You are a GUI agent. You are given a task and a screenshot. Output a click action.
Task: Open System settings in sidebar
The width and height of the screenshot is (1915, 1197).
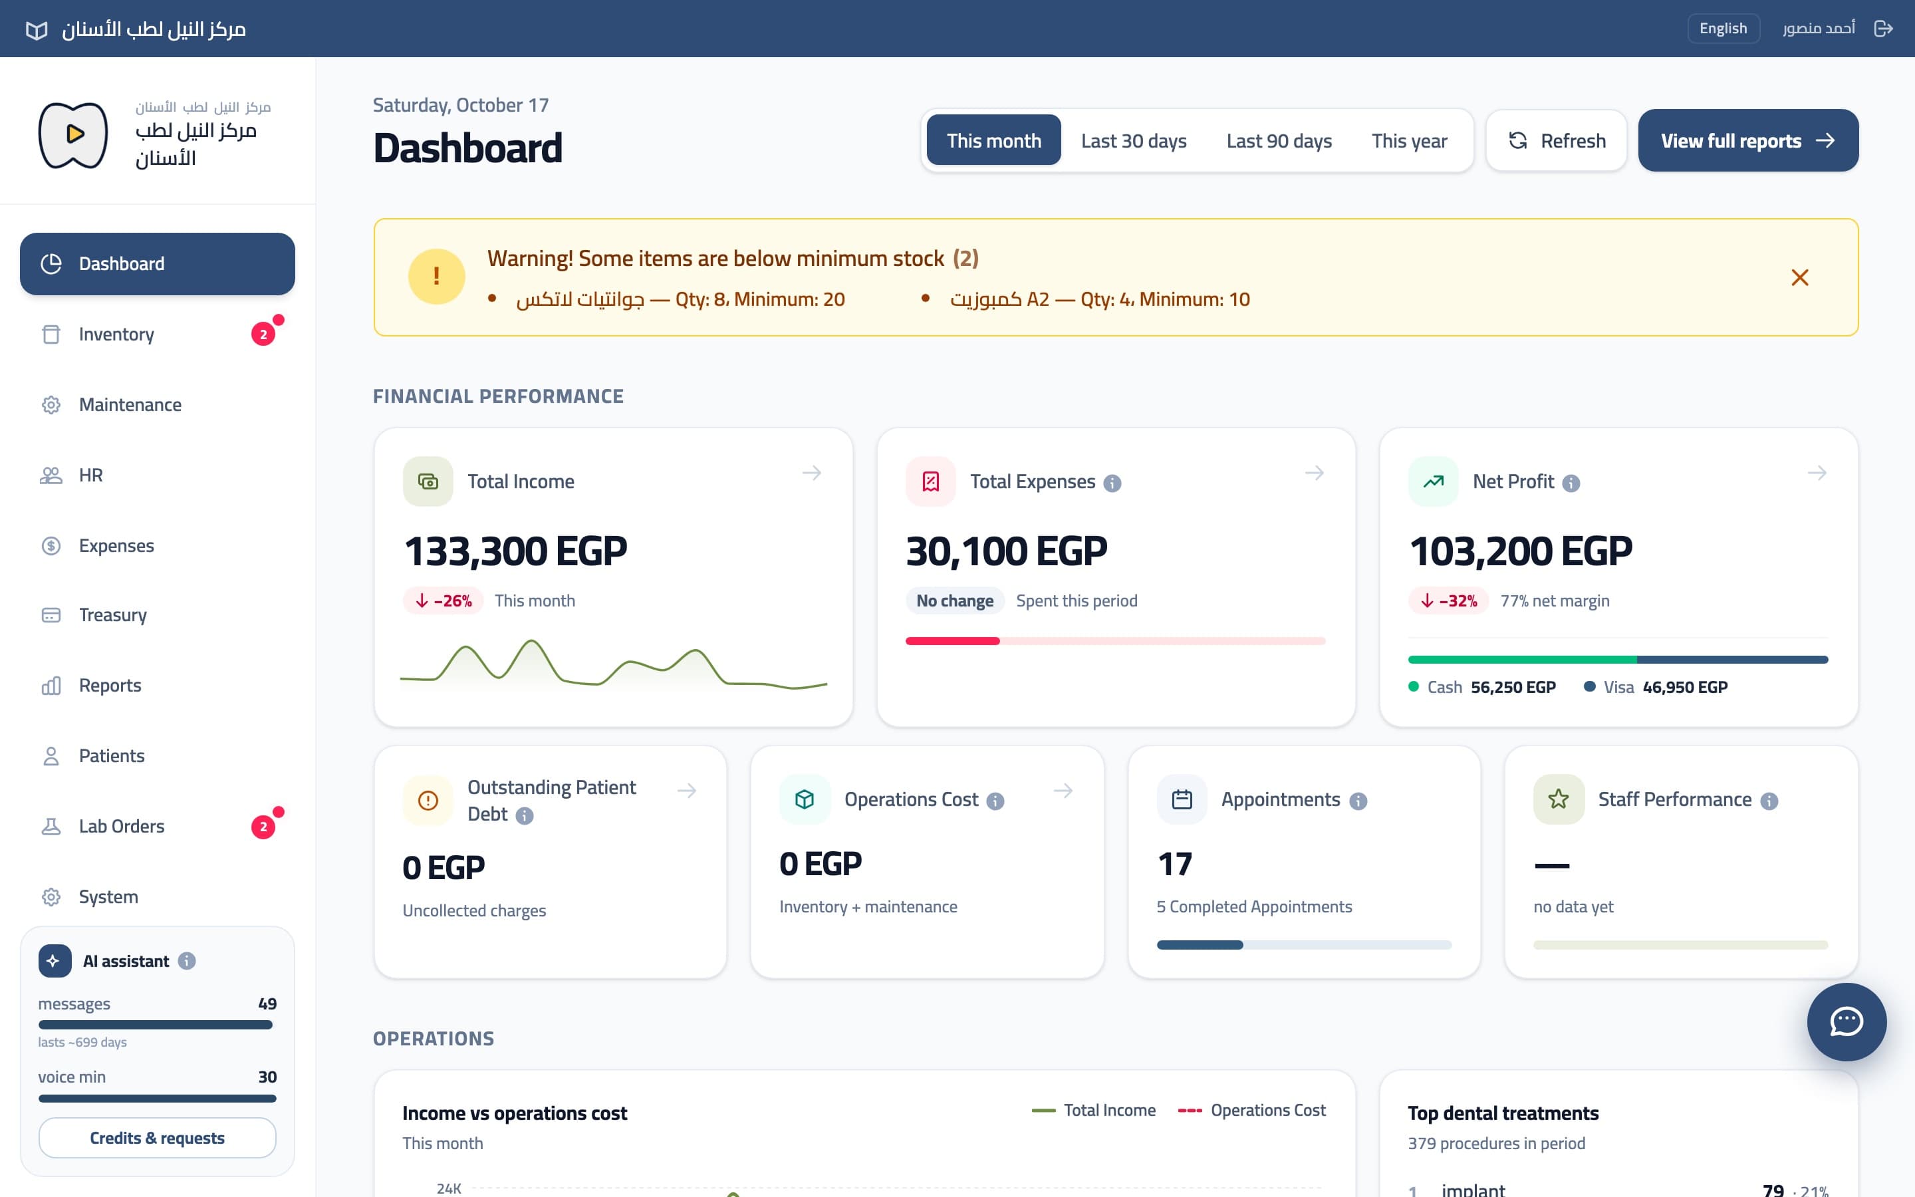pos(157,897)
